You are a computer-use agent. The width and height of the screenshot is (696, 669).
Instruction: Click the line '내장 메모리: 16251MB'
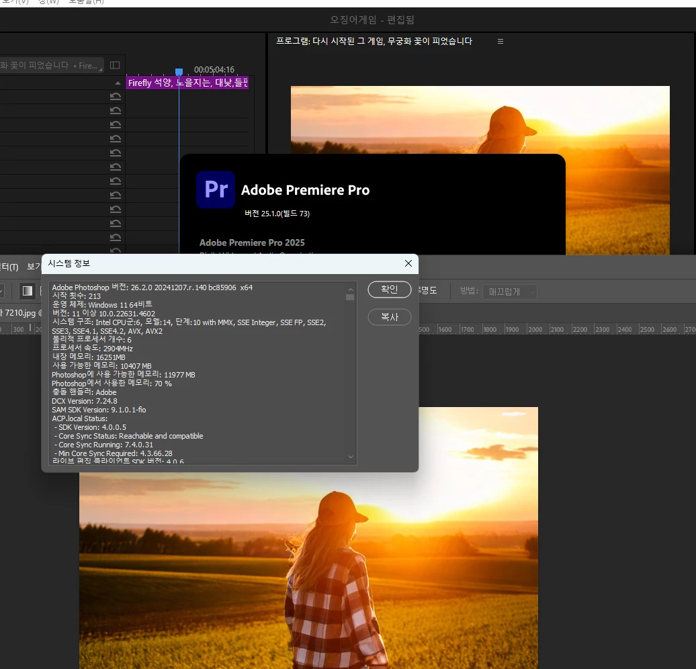pos(89,357)
